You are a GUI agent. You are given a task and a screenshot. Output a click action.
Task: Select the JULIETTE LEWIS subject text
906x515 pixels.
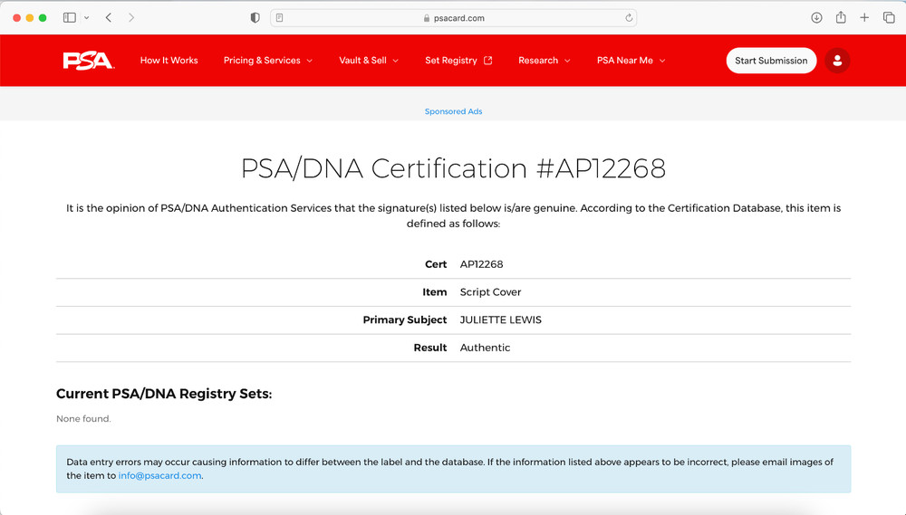[x=500, y=319]
